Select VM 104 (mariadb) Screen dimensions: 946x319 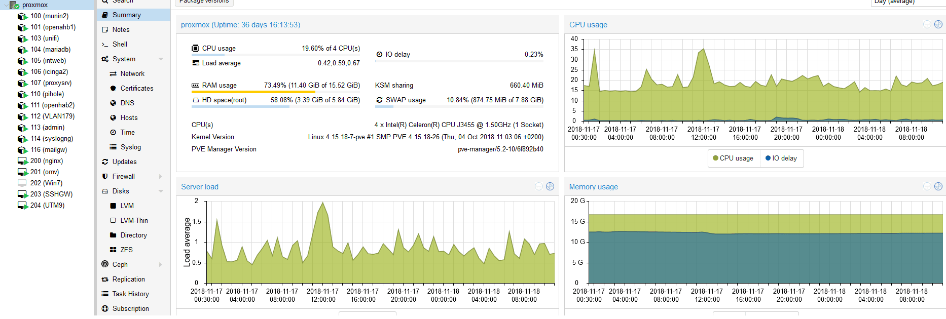tap(50, 50)
